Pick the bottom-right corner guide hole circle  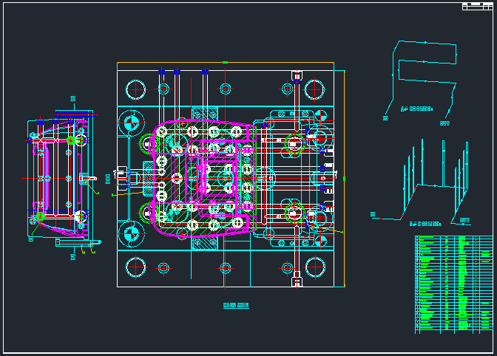tap(315, 267)
